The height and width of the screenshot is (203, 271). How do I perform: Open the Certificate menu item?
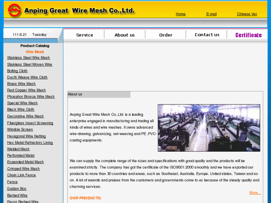[248, 35]
